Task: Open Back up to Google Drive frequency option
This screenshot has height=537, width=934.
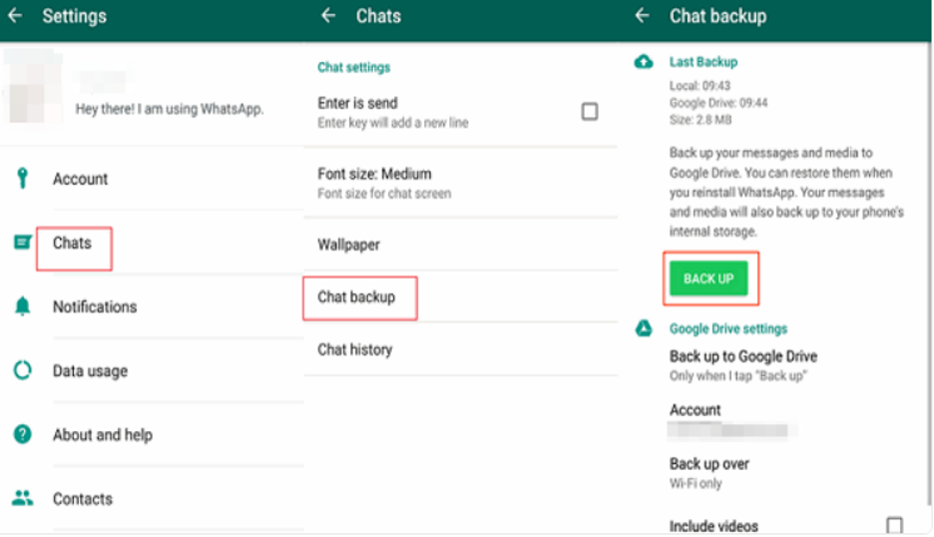Action: 742,365
